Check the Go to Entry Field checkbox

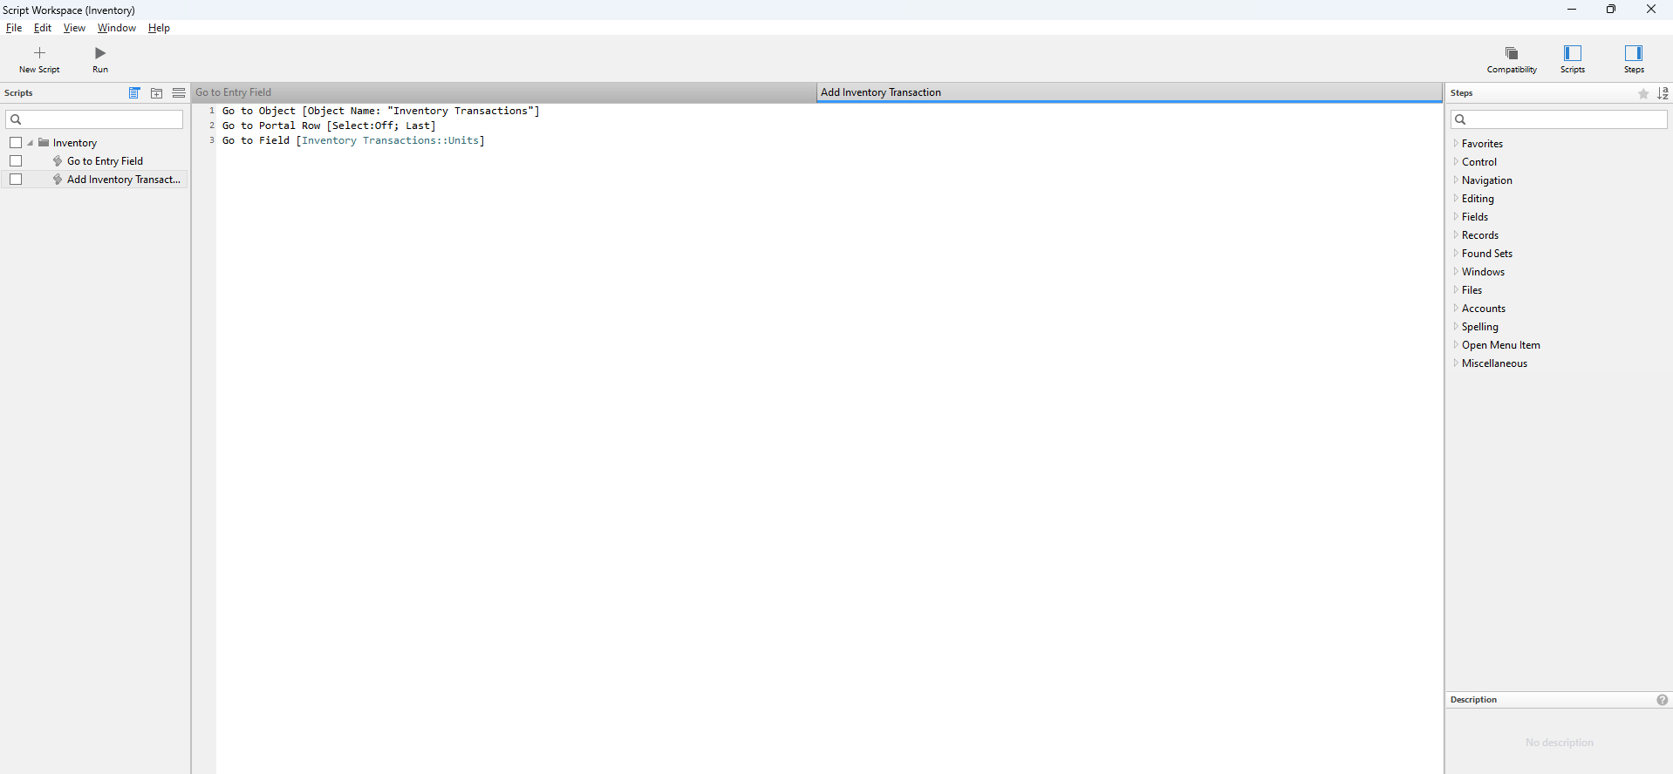[x=16, y=161]
